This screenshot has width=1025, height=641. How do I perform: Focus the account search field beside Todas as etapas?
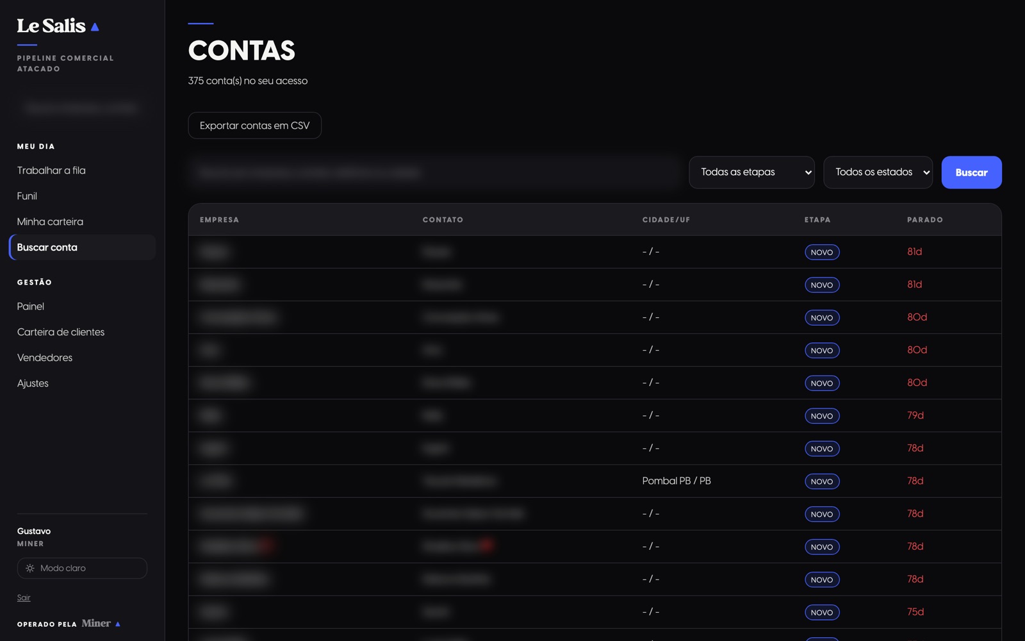click(434, 172)
